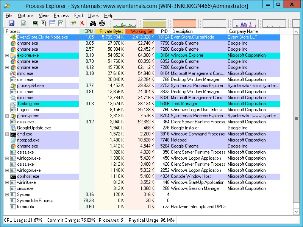Sort by the Description column header
This screenshot has height=227, width=303.
[198, 31]
